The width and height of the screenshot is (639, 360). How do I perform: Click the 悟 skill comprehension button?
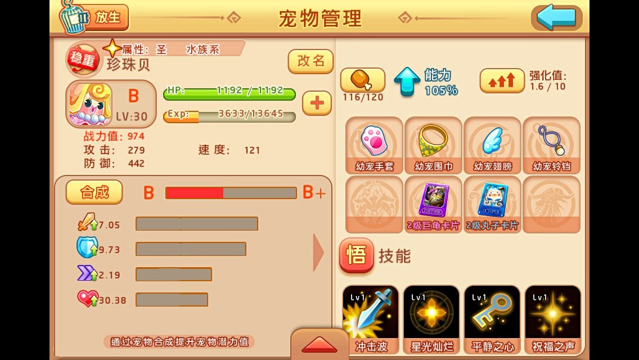(357, 255)
